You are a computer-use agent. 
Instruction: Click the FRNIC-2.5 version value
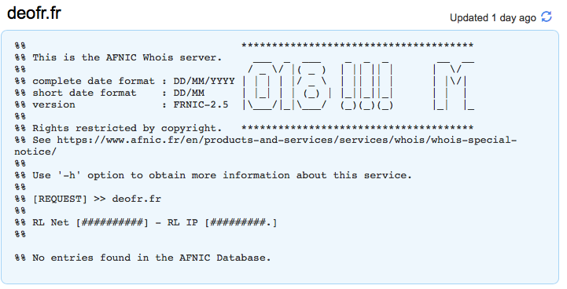coord(201,105)
